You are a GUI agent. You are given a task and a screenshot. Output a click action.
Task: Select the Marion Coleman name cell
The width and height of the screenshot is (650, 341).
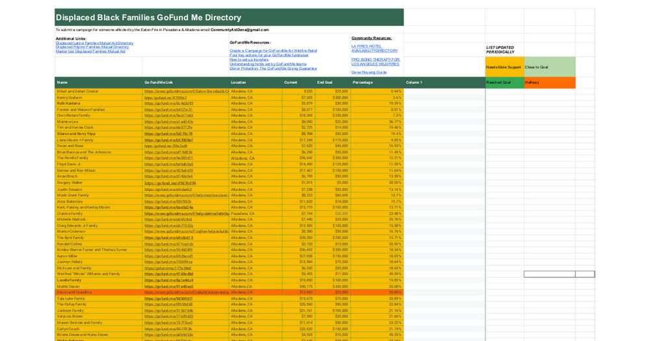point(99,232)
